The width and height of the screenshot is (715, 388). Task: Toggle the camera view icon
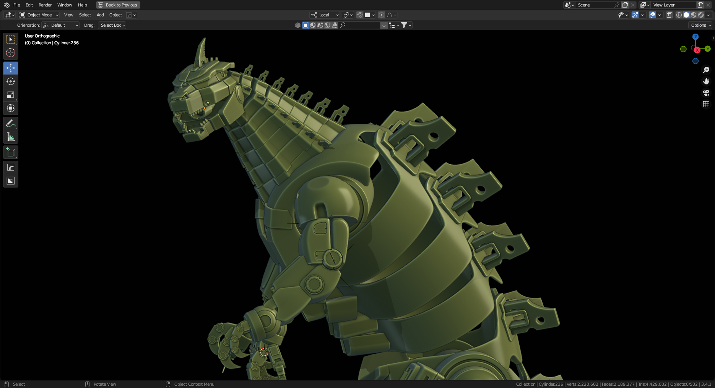(x=706, y=93)
